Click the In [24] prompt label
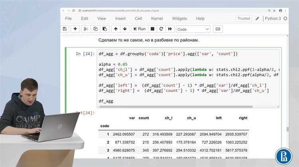The height and width of the screenshot is (167, 299). point(85,54)
